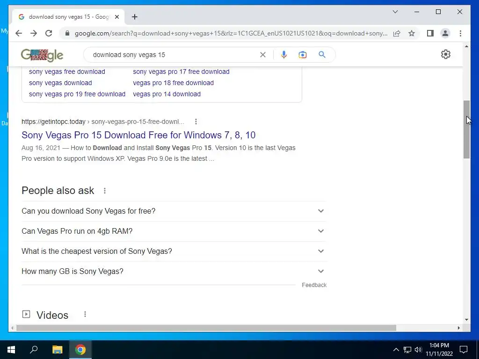This screenshot has width=479, height=359.
Task: Open 'sony vegas download' related search
Action: (60, 83)
